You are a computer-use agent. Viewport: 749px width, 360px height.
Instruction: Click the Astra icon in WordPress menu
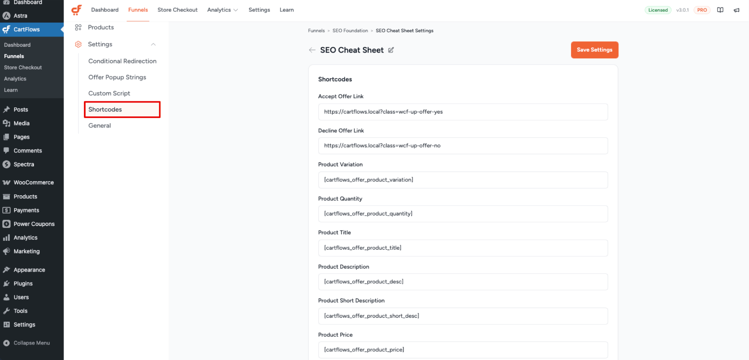(6, 16)
